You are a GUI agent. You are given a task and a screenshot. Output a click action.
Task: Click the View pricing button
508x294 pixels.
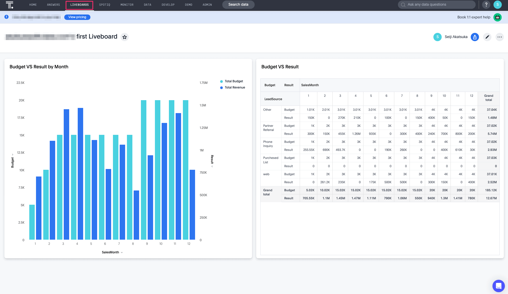77,17
